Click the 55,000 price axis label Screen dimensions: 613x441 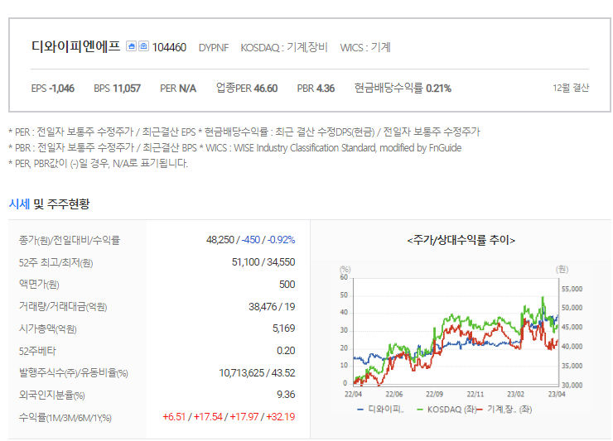pos(572,289)
